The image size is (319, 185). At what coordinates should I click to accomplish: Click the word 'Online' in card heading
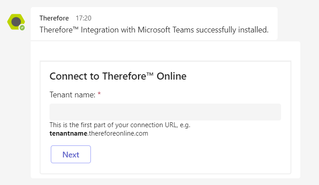(173, 76)
